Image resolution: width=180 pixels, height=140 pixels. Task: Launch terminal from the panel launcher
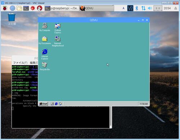click(x=26, y=8)
